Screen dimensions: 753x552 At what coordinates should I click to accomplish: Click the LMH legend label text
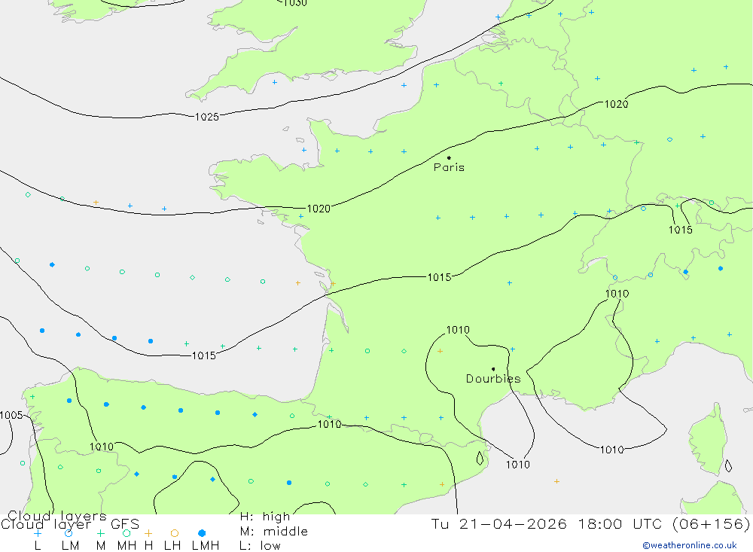pos(206,546)
